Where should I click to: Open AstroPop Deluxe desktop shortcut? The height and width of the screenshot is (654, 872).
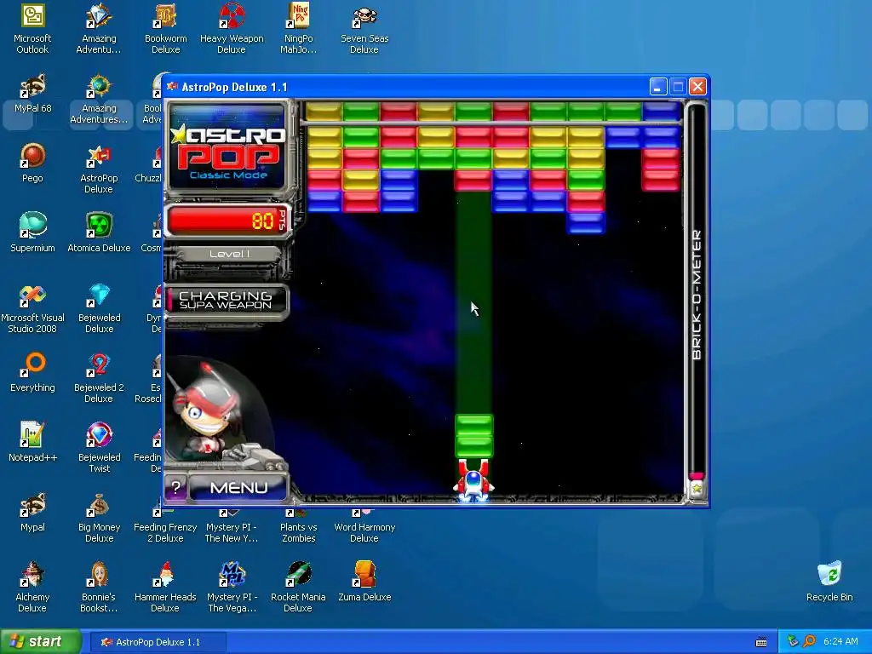point(99,169)
